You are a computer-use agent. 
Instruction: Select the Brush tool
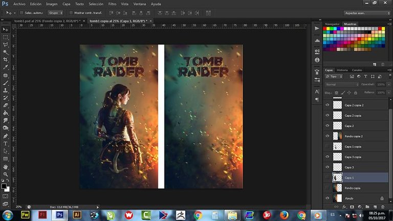5,83
